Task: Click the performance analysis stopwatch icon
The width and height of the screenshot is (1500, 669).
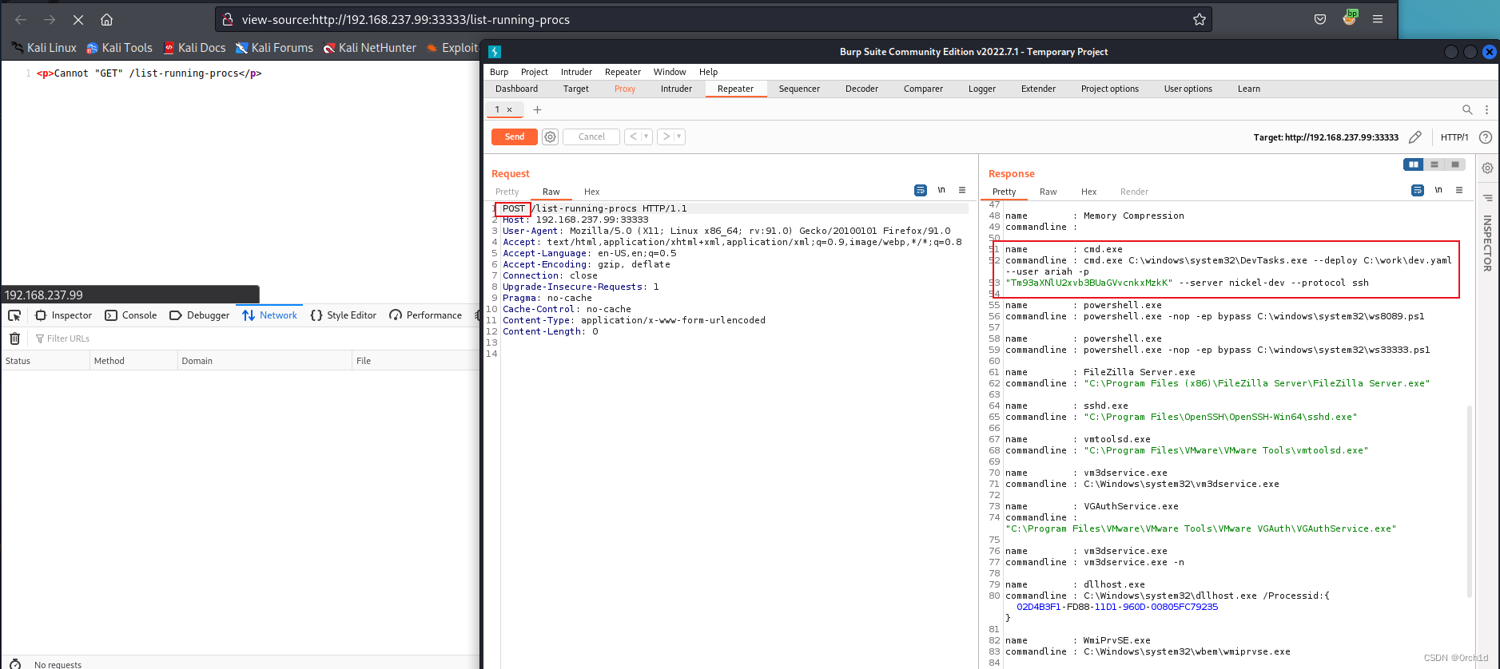Action: click(x=14, y=664)
